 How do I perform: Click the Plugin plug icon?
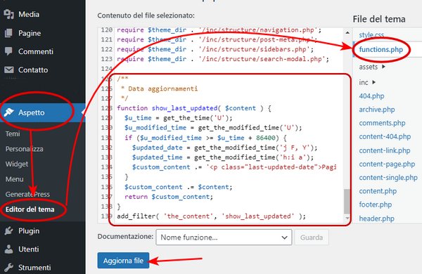click(8, 230)
